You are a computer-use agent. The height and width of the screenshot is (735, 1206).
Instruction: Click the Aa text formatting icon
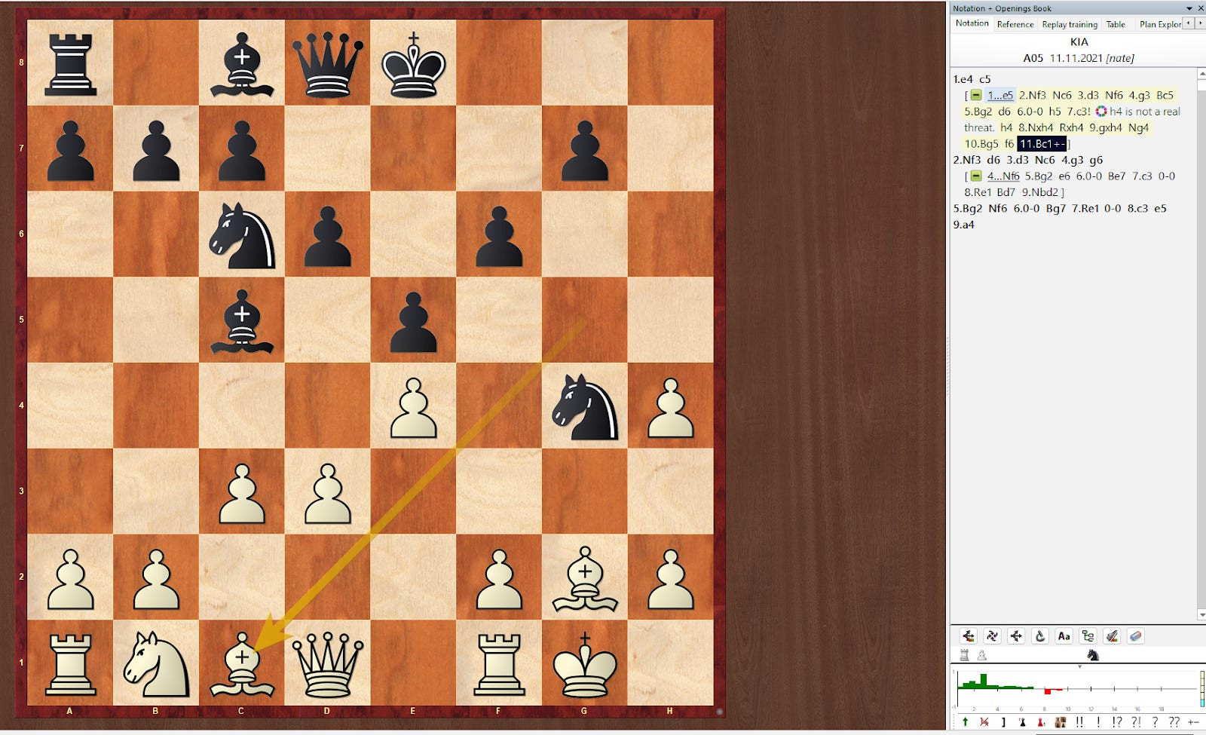tap(1064, 635)
